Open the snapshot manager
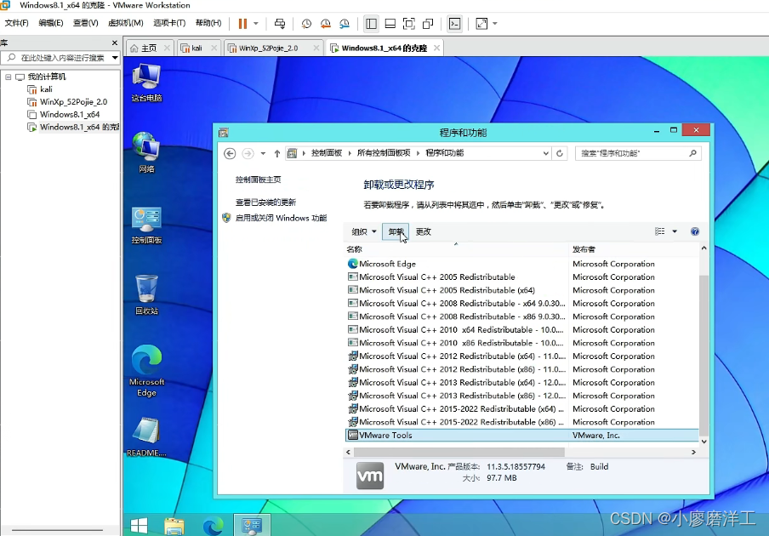This screenshot has height=536, width=769. (345, 24)
